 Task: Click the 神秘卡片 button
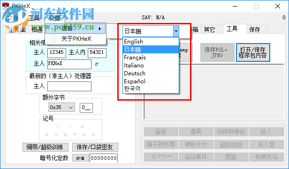point(196,144)
